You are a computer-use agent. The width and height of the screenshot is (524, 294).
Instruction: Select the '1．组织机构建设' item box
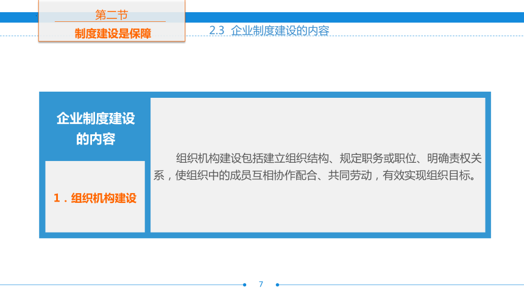pyautogui.click(x=95, y=197)
